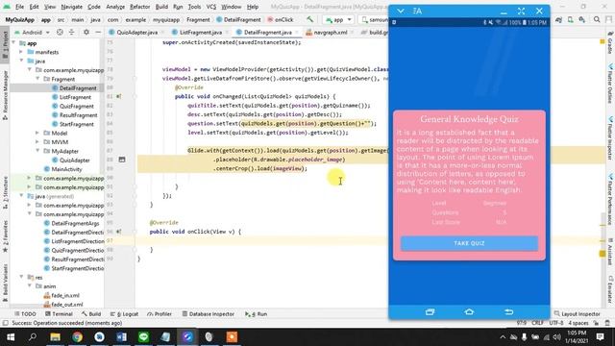The width and height of the screenshot is (615, 346).
Task: Expand the manifests folder
Action: click(x=21, y=52)
